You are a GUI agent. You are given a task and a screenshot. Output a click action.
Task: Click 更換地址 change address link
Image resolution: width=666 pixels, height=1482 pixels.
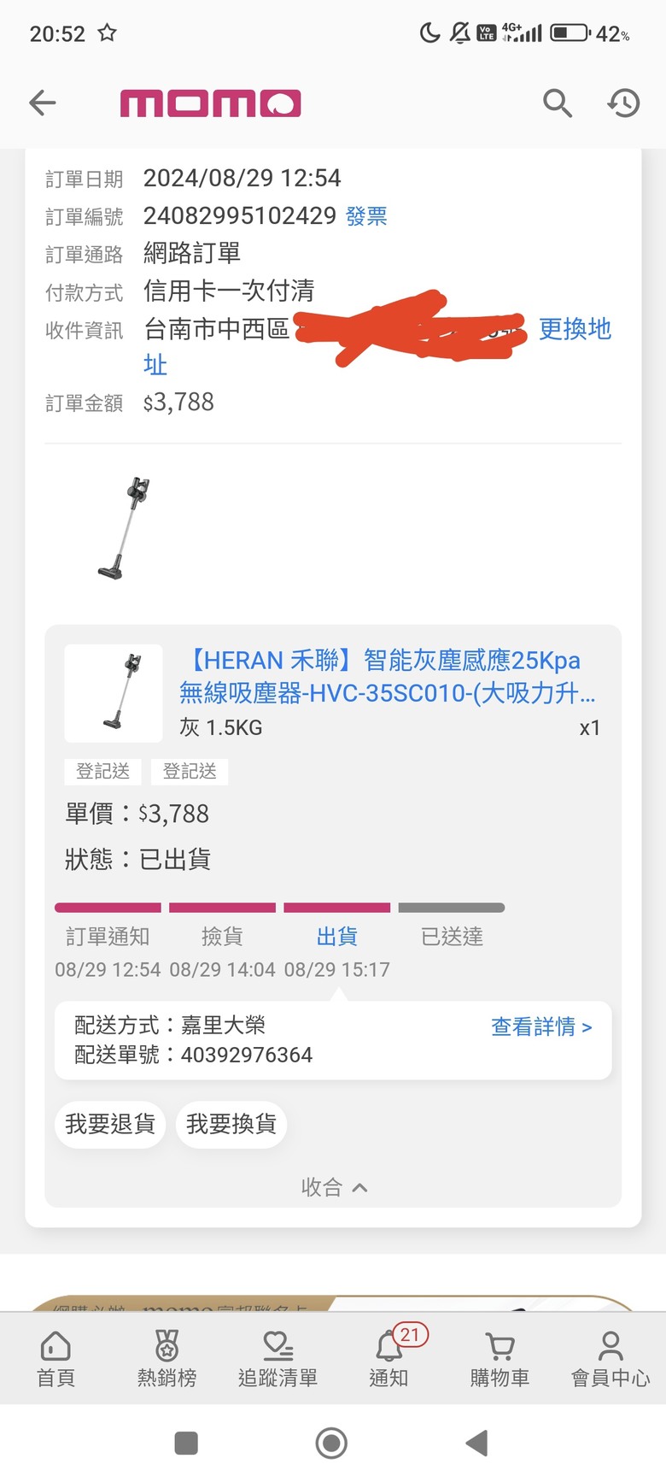[574, 329]
